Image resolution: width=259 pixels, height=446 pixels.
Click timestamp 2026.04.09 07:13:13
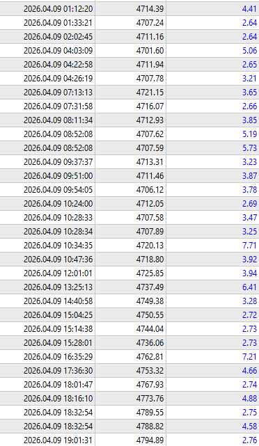(x=58, y=93)
